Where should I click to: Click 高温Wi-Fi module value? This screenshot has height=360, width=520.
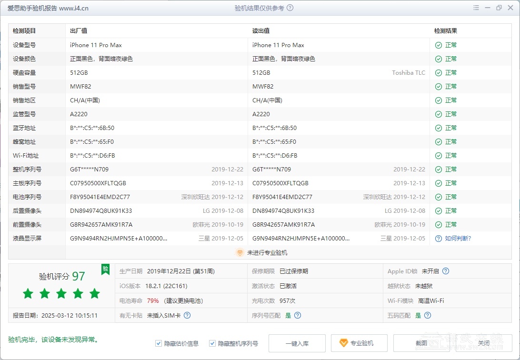[431, 300]
